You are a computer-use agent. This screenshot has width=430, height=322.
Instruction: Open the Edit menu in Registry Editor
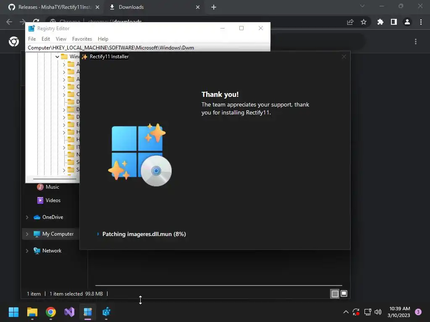pos(45,39)
